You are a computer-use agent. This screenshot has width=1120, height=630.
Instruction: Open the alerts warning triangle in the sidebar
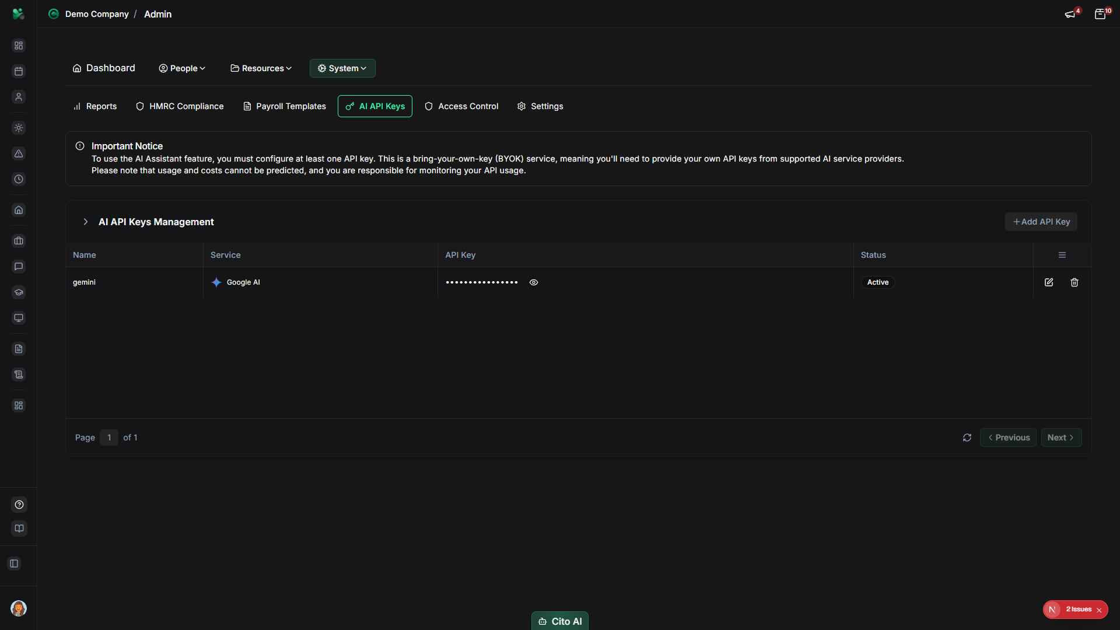19,154
